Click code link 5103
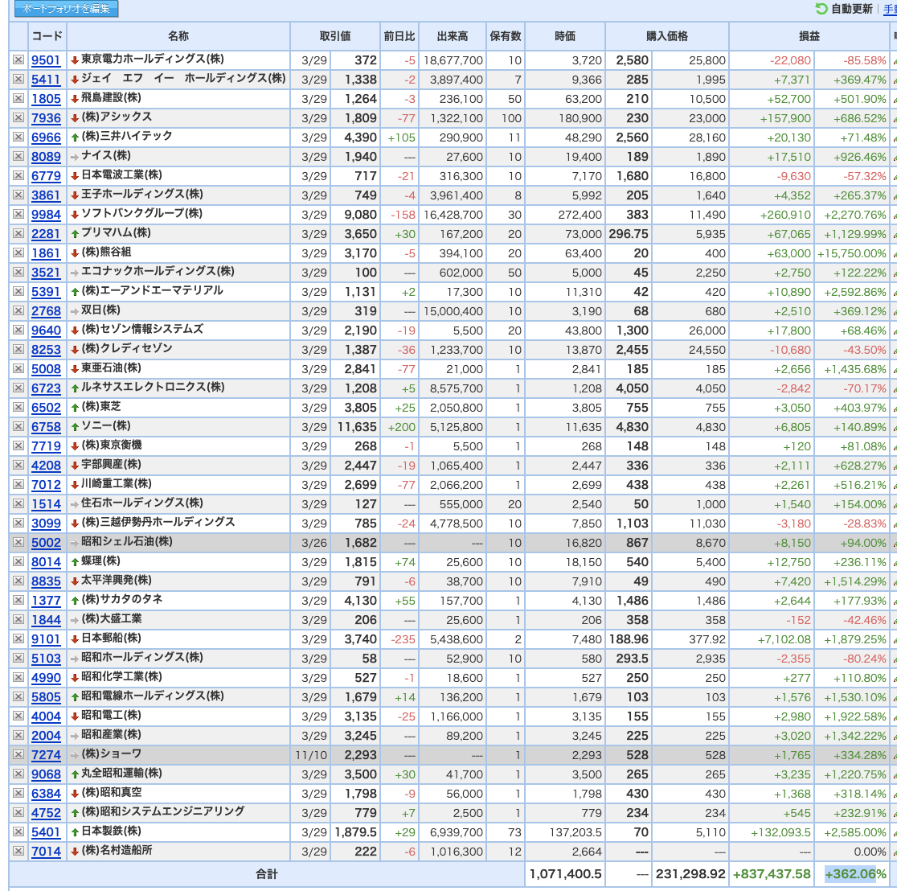 [46, 659]
